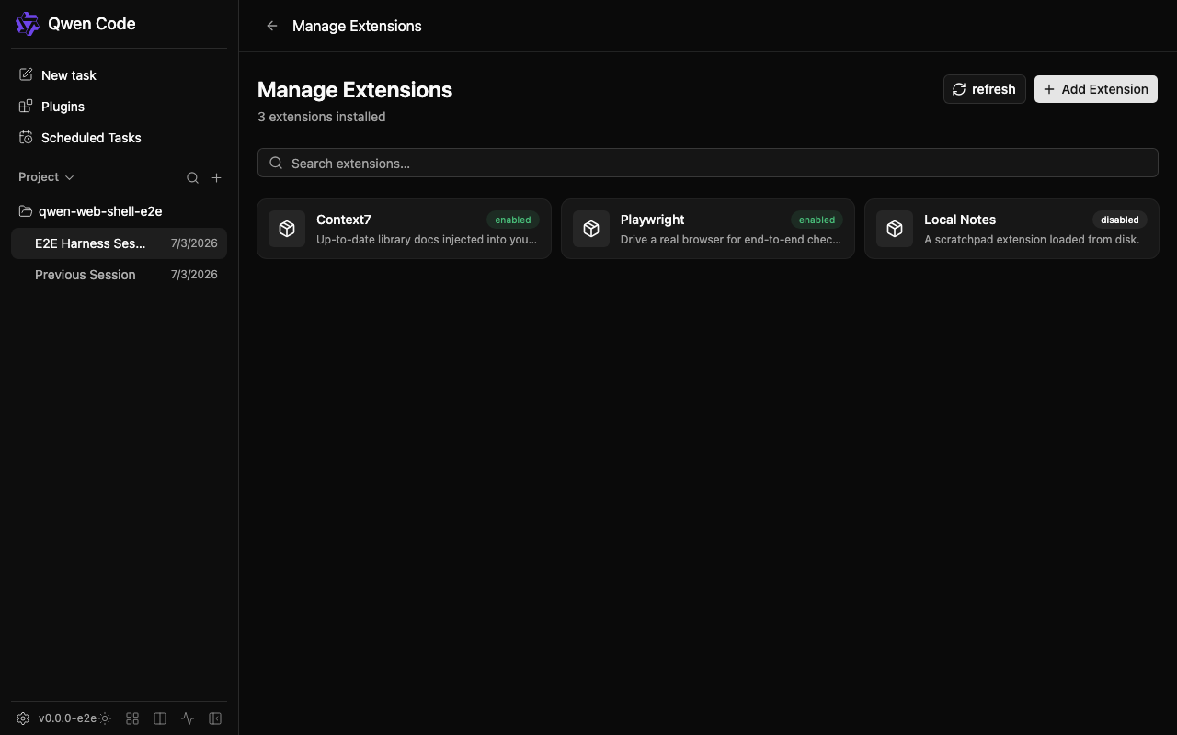Click the Local Notes disabled badge
Image resolution: width=1177 pixels, height=735 pixels.
click(x=1120, y=220)
